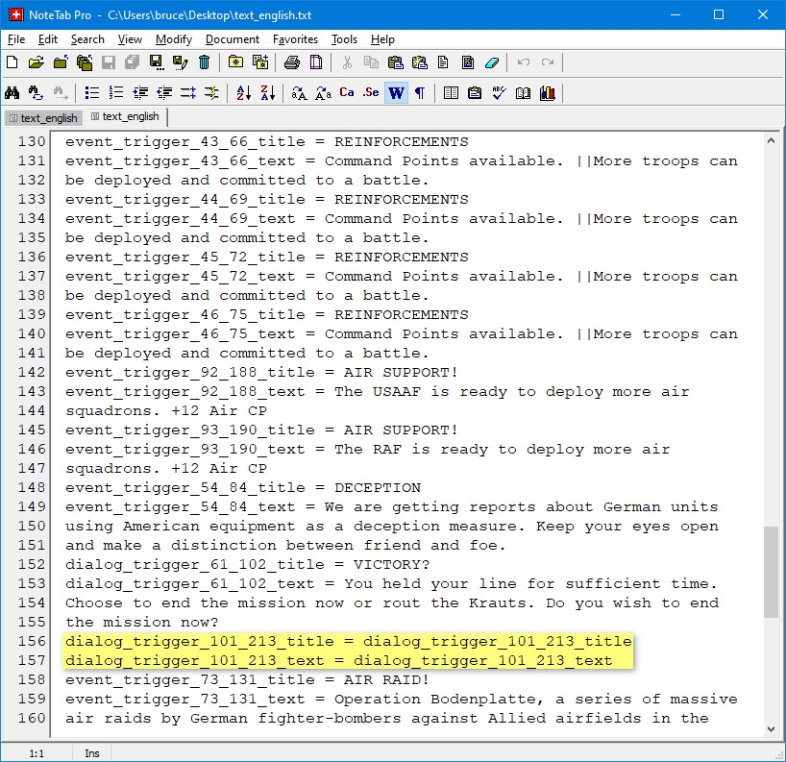The image size is (786, 762).
Task: Toggle show paragraph marks button
Action: click(419, 93)
